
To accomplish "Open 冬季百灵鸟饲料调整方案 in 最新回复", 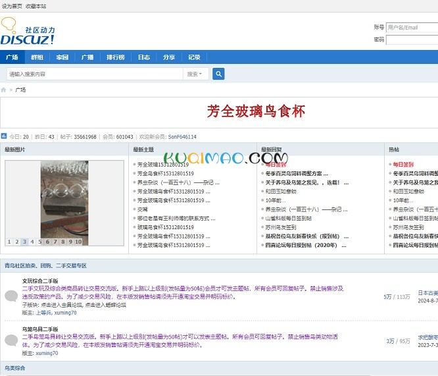I will 297,173.
